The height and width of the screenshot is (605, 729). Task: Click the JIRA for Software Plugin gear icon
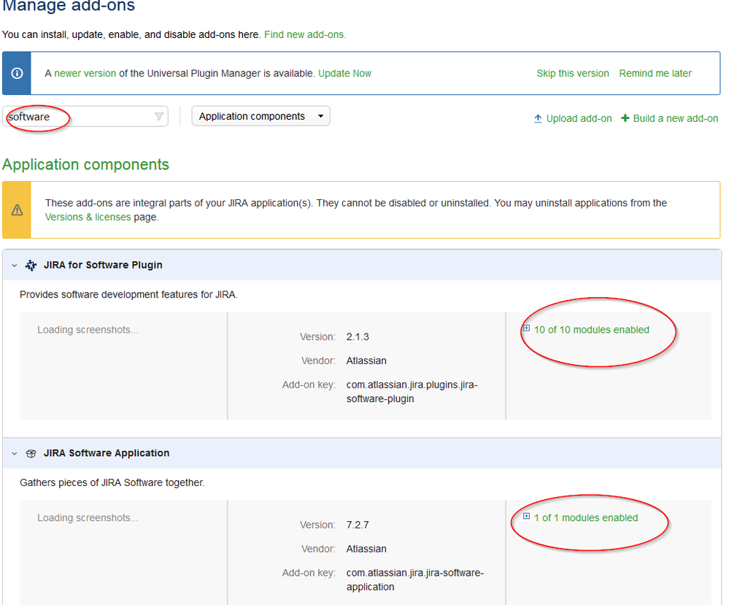(31, 265)
